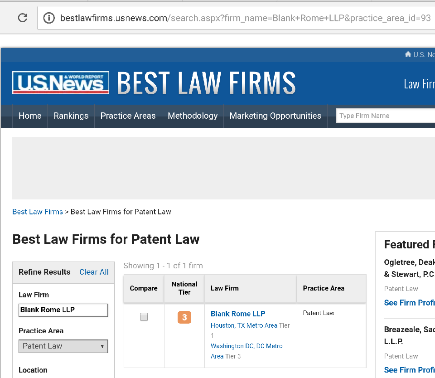Click the browser reload icon
This screenshot has height=378, width=435.
(x=22, y=18)
